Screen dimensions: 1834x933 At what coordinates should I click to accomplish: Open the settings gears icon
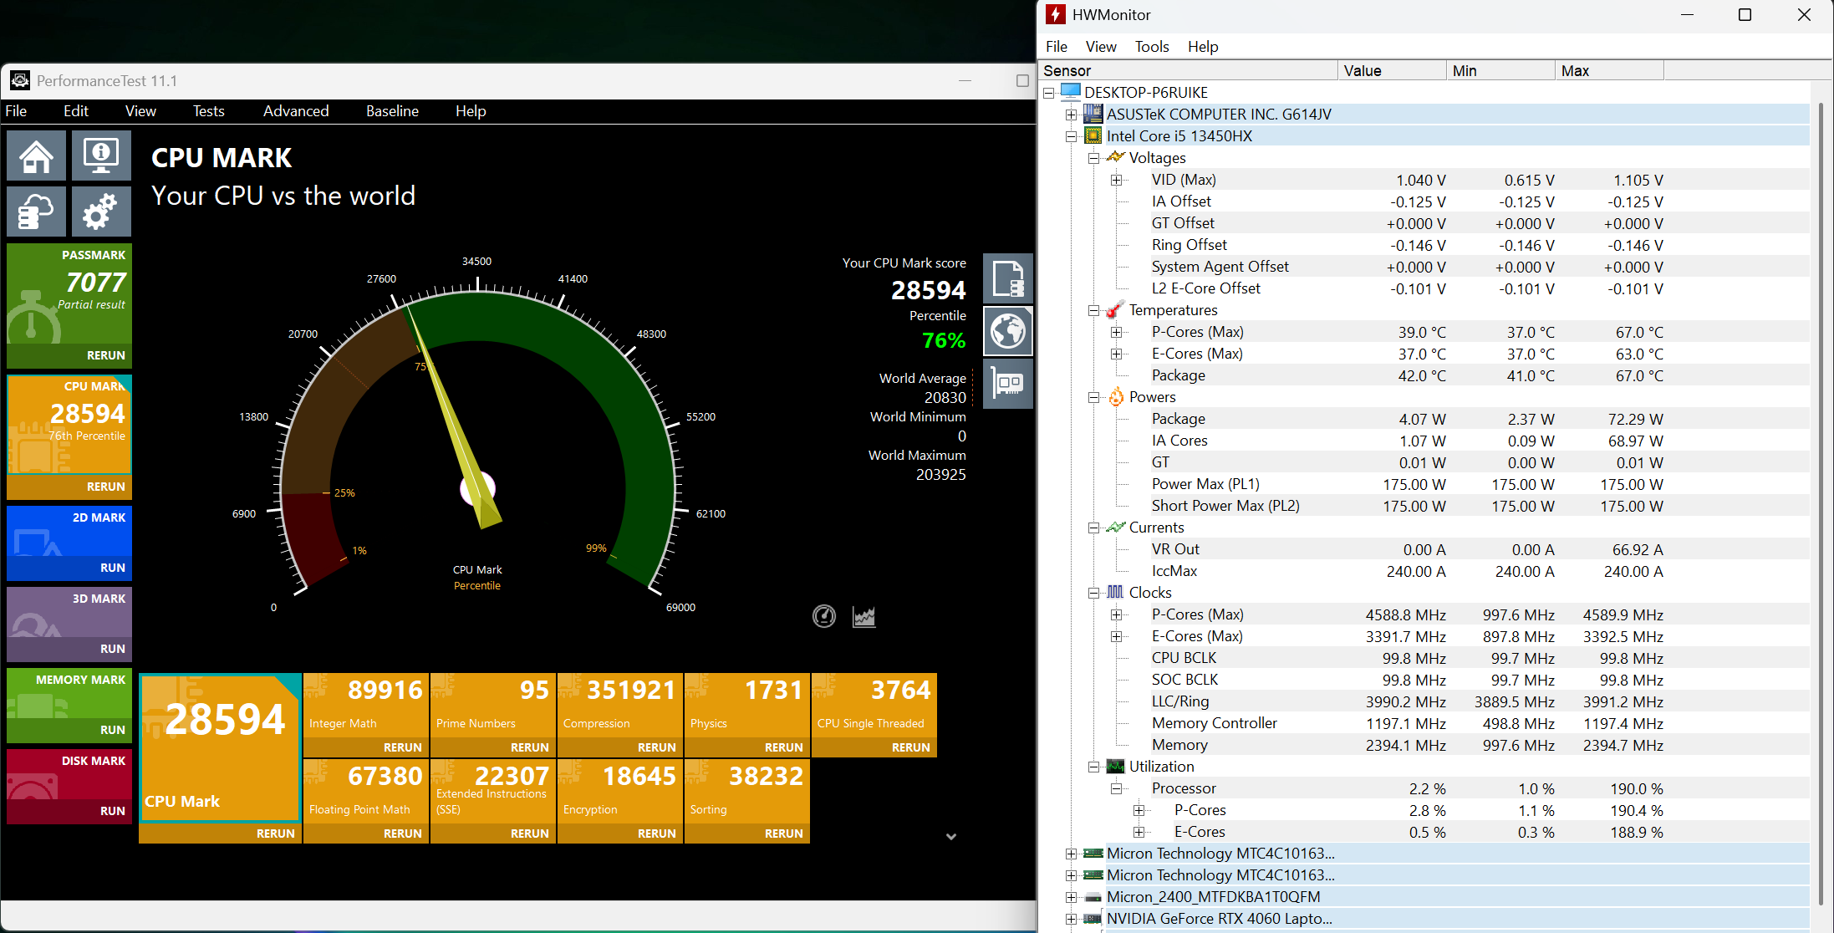click(x=101, y=211)
